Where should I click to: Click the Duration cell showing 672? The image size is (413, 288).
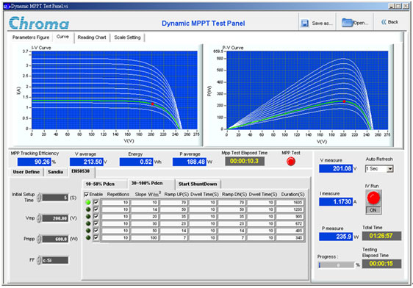[x=290, y=224]
